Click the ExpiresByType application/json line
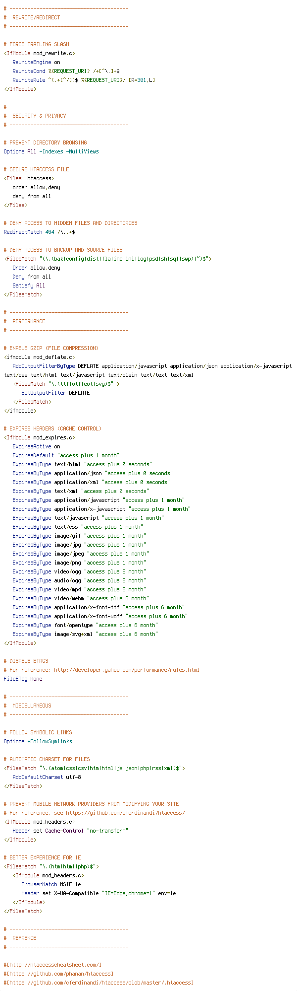The image size is (297, 991). [93, 473]
